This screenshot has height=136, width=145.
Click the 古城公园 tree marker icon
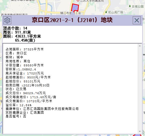click(130, 6)
